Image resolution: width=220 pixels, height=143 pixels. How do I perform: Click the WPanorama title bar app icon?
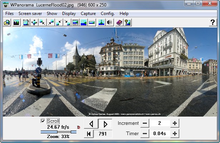click(x=6, y=5)
